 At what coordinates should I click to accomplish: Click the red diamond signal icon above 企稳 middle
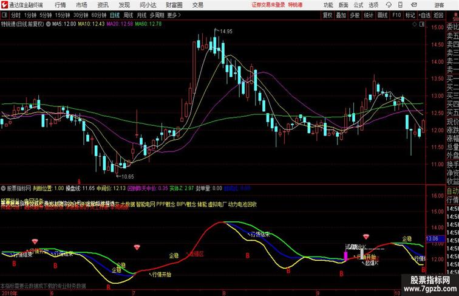tap(137, 247)
